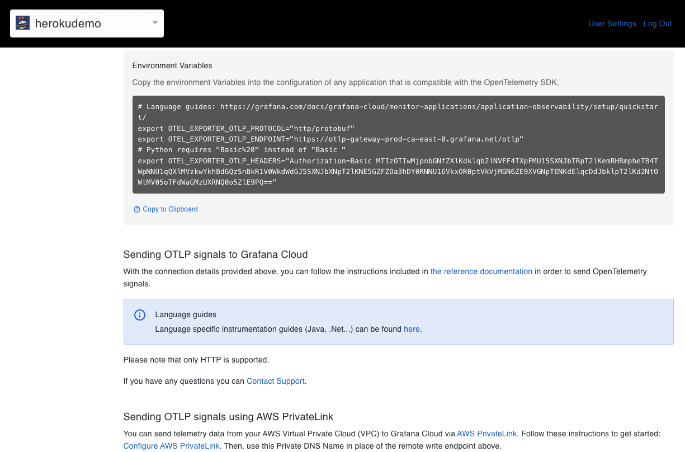
Task: Click the 'Python requires Basic%20' comment line
Action: tap(242, 150)
